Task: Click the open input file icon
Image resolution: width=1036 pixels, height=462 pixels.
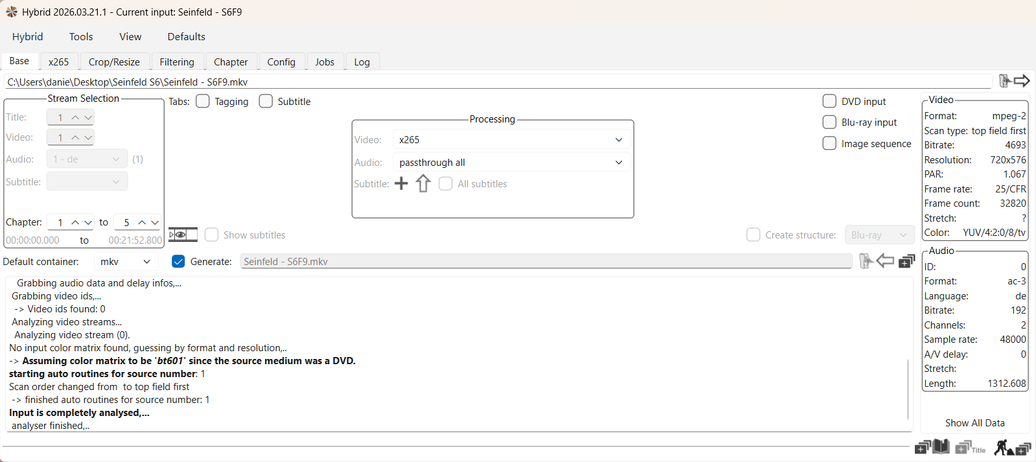Action: pos(1004,81)
